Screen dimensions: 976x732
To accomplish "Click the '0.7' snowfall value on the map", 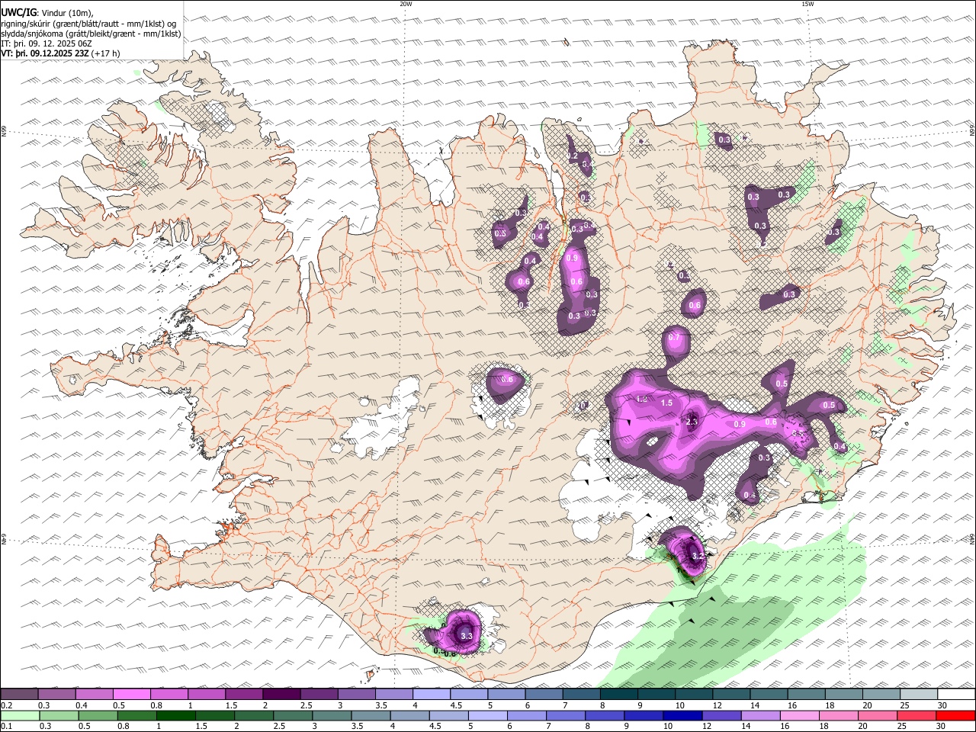I will coord(674,337).
